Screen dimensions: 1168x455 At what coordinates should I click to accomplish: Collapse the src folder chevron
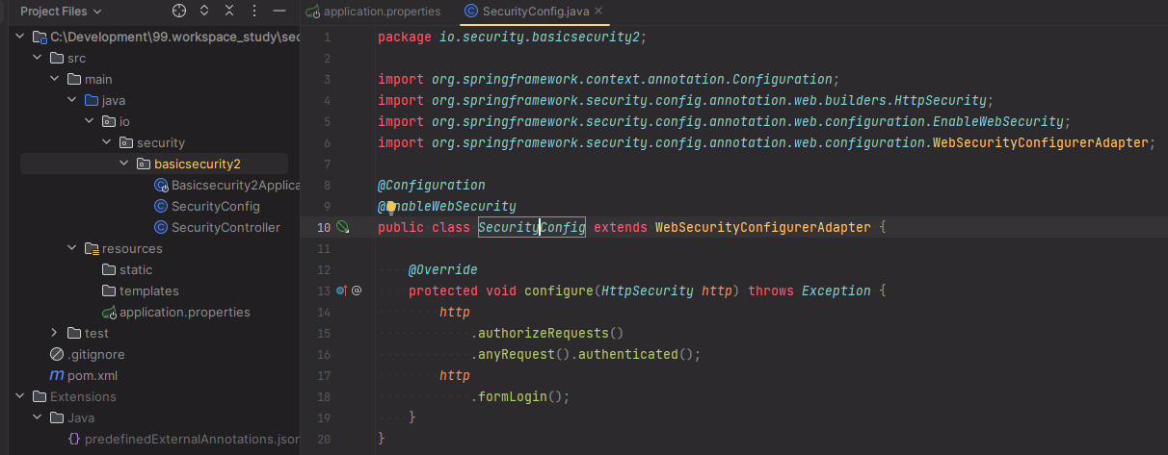[38, 58]
